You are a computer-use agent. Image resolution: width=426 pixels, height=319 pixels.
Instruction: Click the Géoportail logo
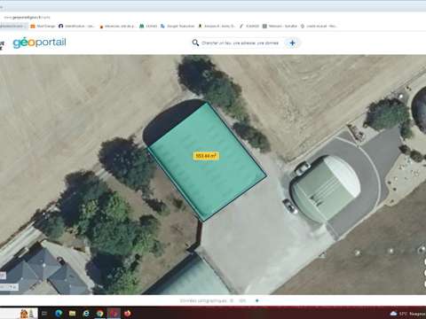(39, 43)
